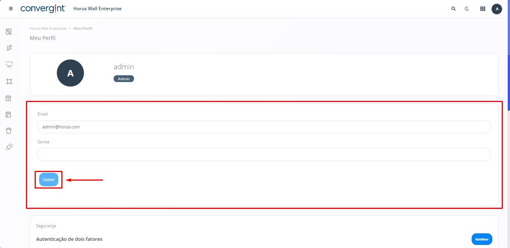Click the overlapping squares sidebar icon
Viewport: 510px width, 248px height.
[x=9, y=147]
